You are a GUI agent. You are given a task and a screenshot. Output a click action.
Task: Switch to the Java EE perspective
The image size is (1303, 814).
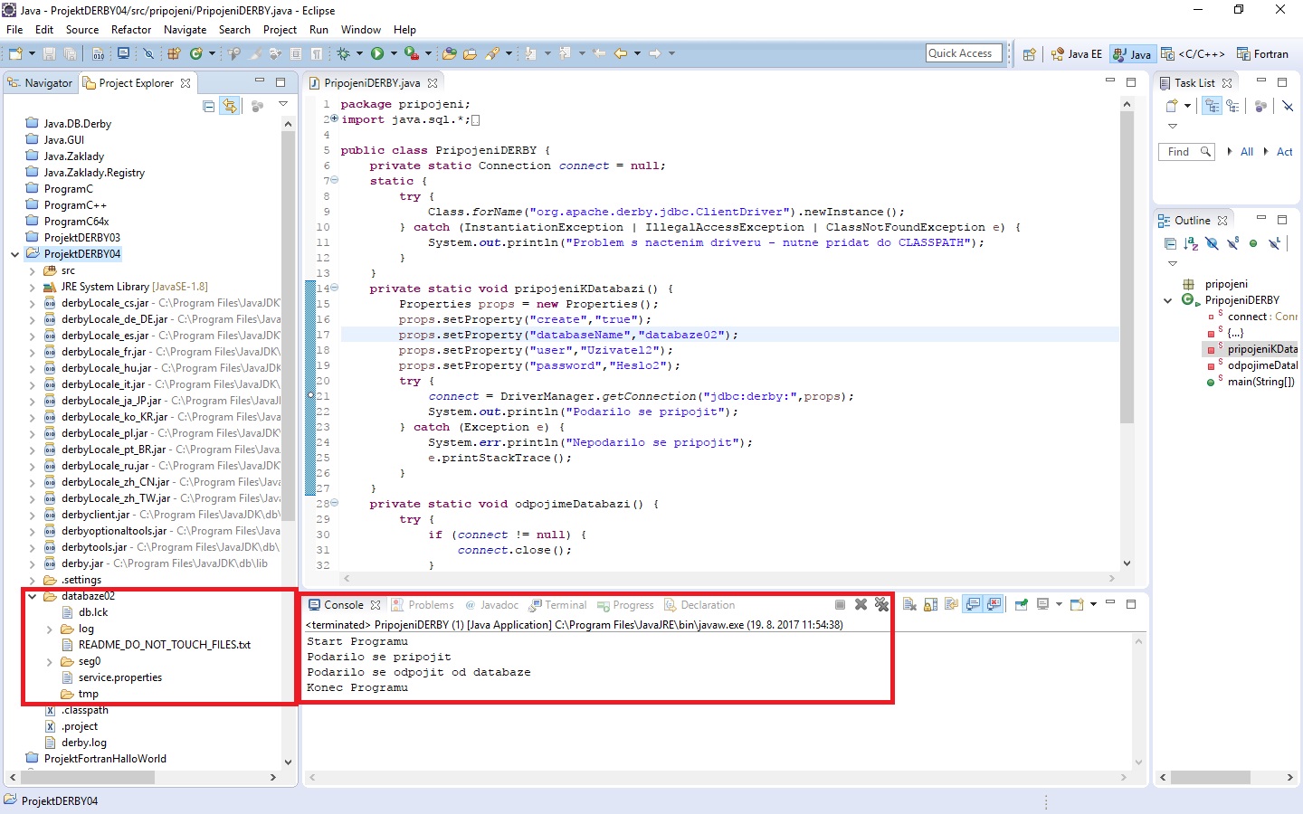tap(1077, 54)
